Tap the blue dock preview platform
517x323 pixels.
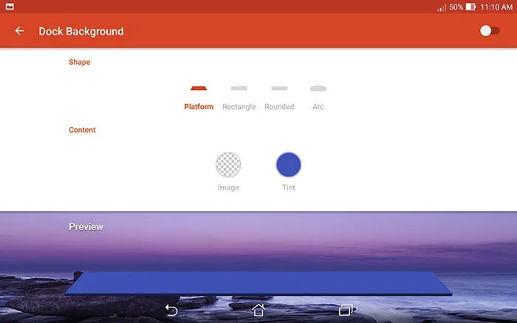(258, 283)
